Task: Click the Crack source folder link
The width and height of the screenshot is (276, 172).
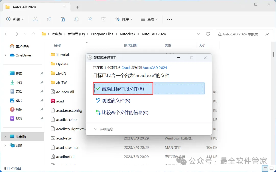Action: tap(126, 68)
